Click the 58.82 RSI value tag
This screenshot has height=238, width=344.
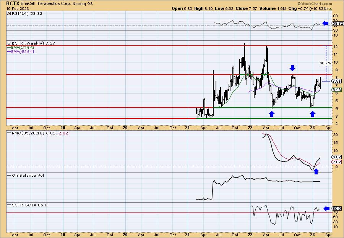338,23
